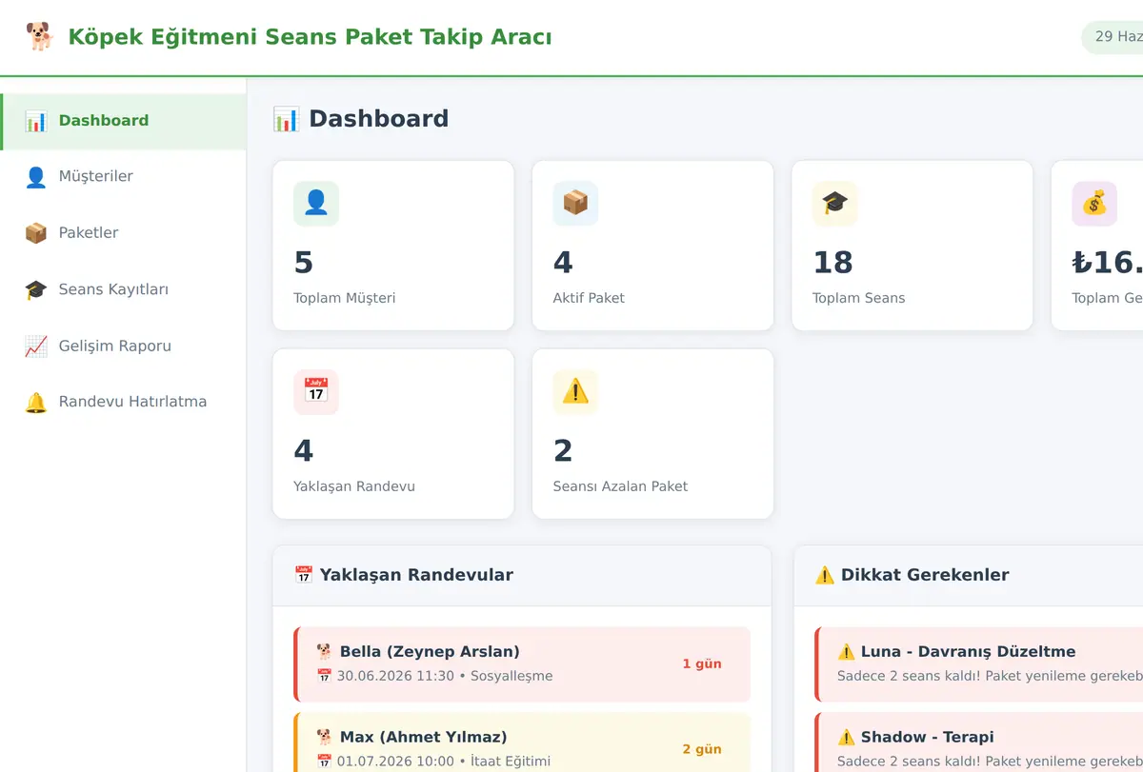Click the bell icon for Randevu Hatırlatma
This screenshot has width=1143, height=772.
pos(36,402)
